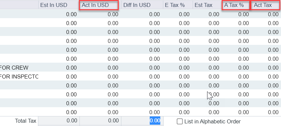Click the A Tax % column header
The image size is (281, 126).
pos(236,5)
